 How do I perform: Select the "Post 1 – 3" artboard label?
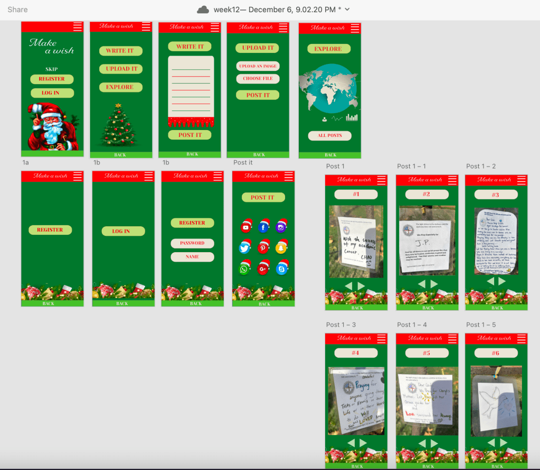pyautogui.click(x=341, y=325)
